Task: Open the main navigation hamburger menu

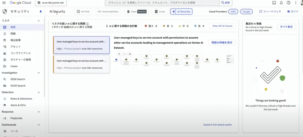Action: [x=4, y=3]
